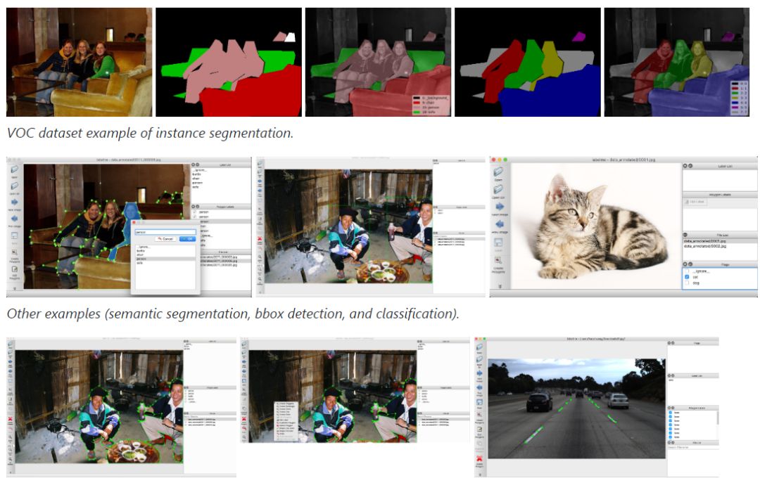Check the '__ignore__' flag checkbox
This screenshot has width=760, height=483.
point(688,271)
